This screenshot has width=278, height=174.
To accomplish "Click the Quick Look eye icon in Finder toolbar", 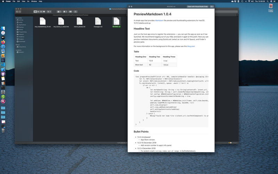I will tap(71, 11).
